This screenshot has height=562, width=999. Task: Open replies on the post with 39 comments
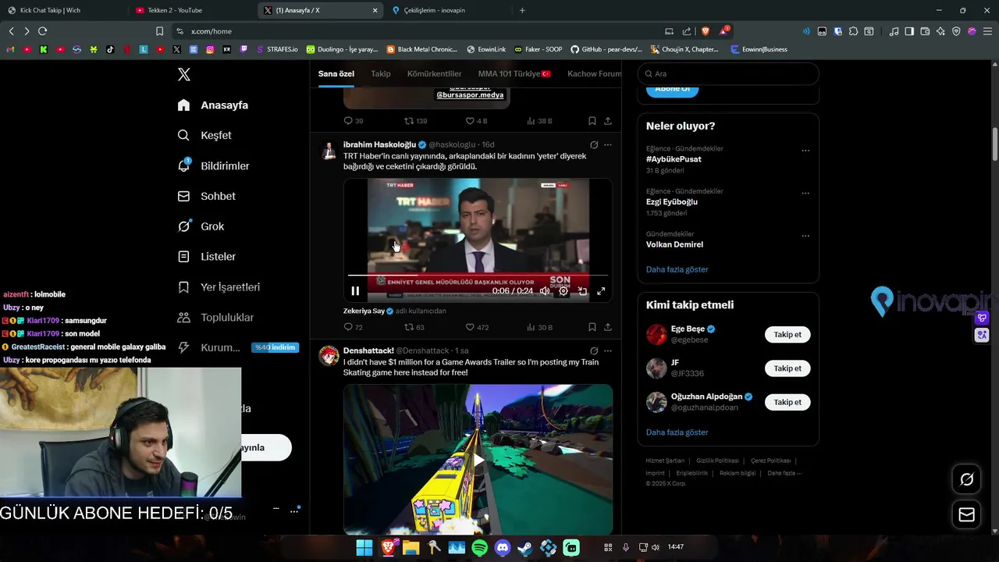(353, 121)
